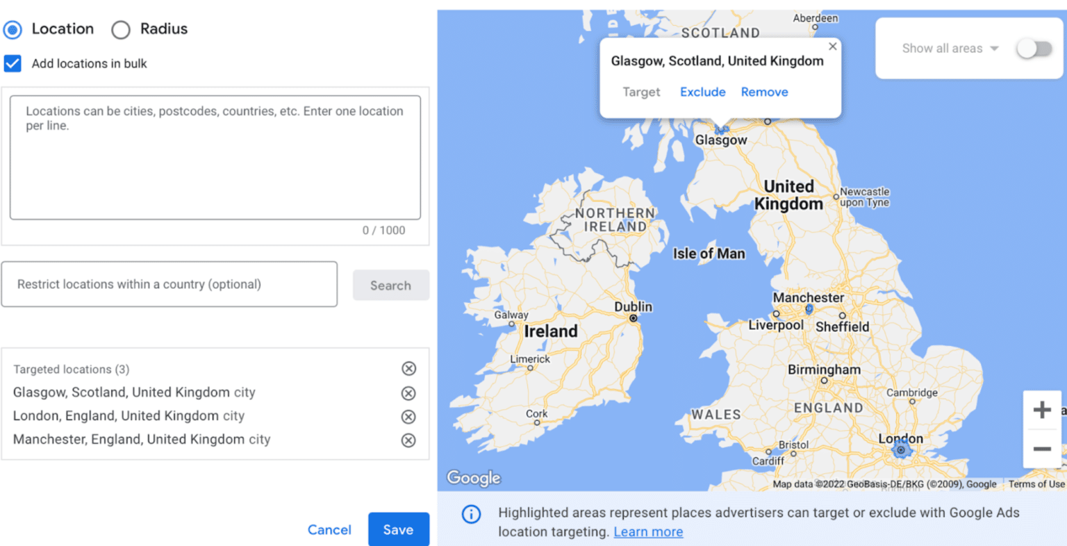Click the restrict locations country input field
This screenshot has height=546, width=1067.
pyautogui.click(x=169, y=284)
